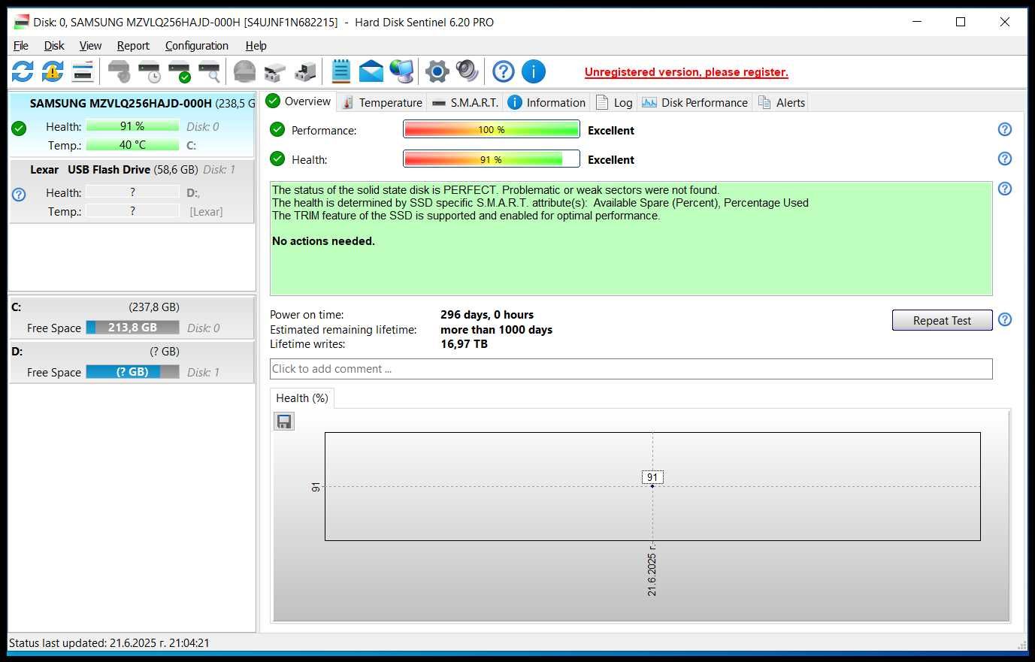Click the disk with blocks toolbar icon
The height and width of the screenshot is (662, 1035).
click(274, 71)
